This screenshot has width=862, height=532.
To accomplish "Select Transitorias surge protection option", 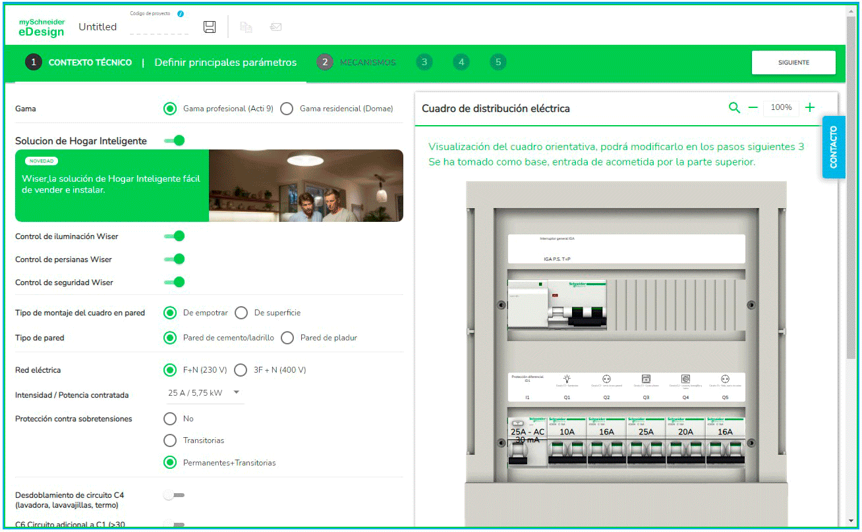I will pyautogui.click(x=170, y=440).
